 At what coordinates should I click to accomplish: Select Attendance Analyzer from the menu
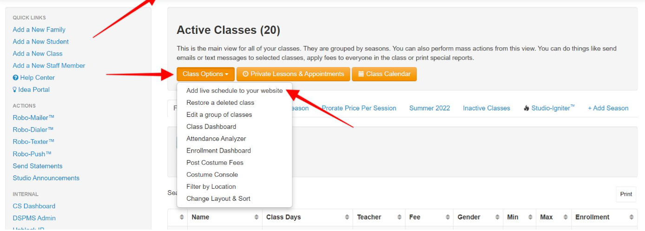(x=216, y=139)
